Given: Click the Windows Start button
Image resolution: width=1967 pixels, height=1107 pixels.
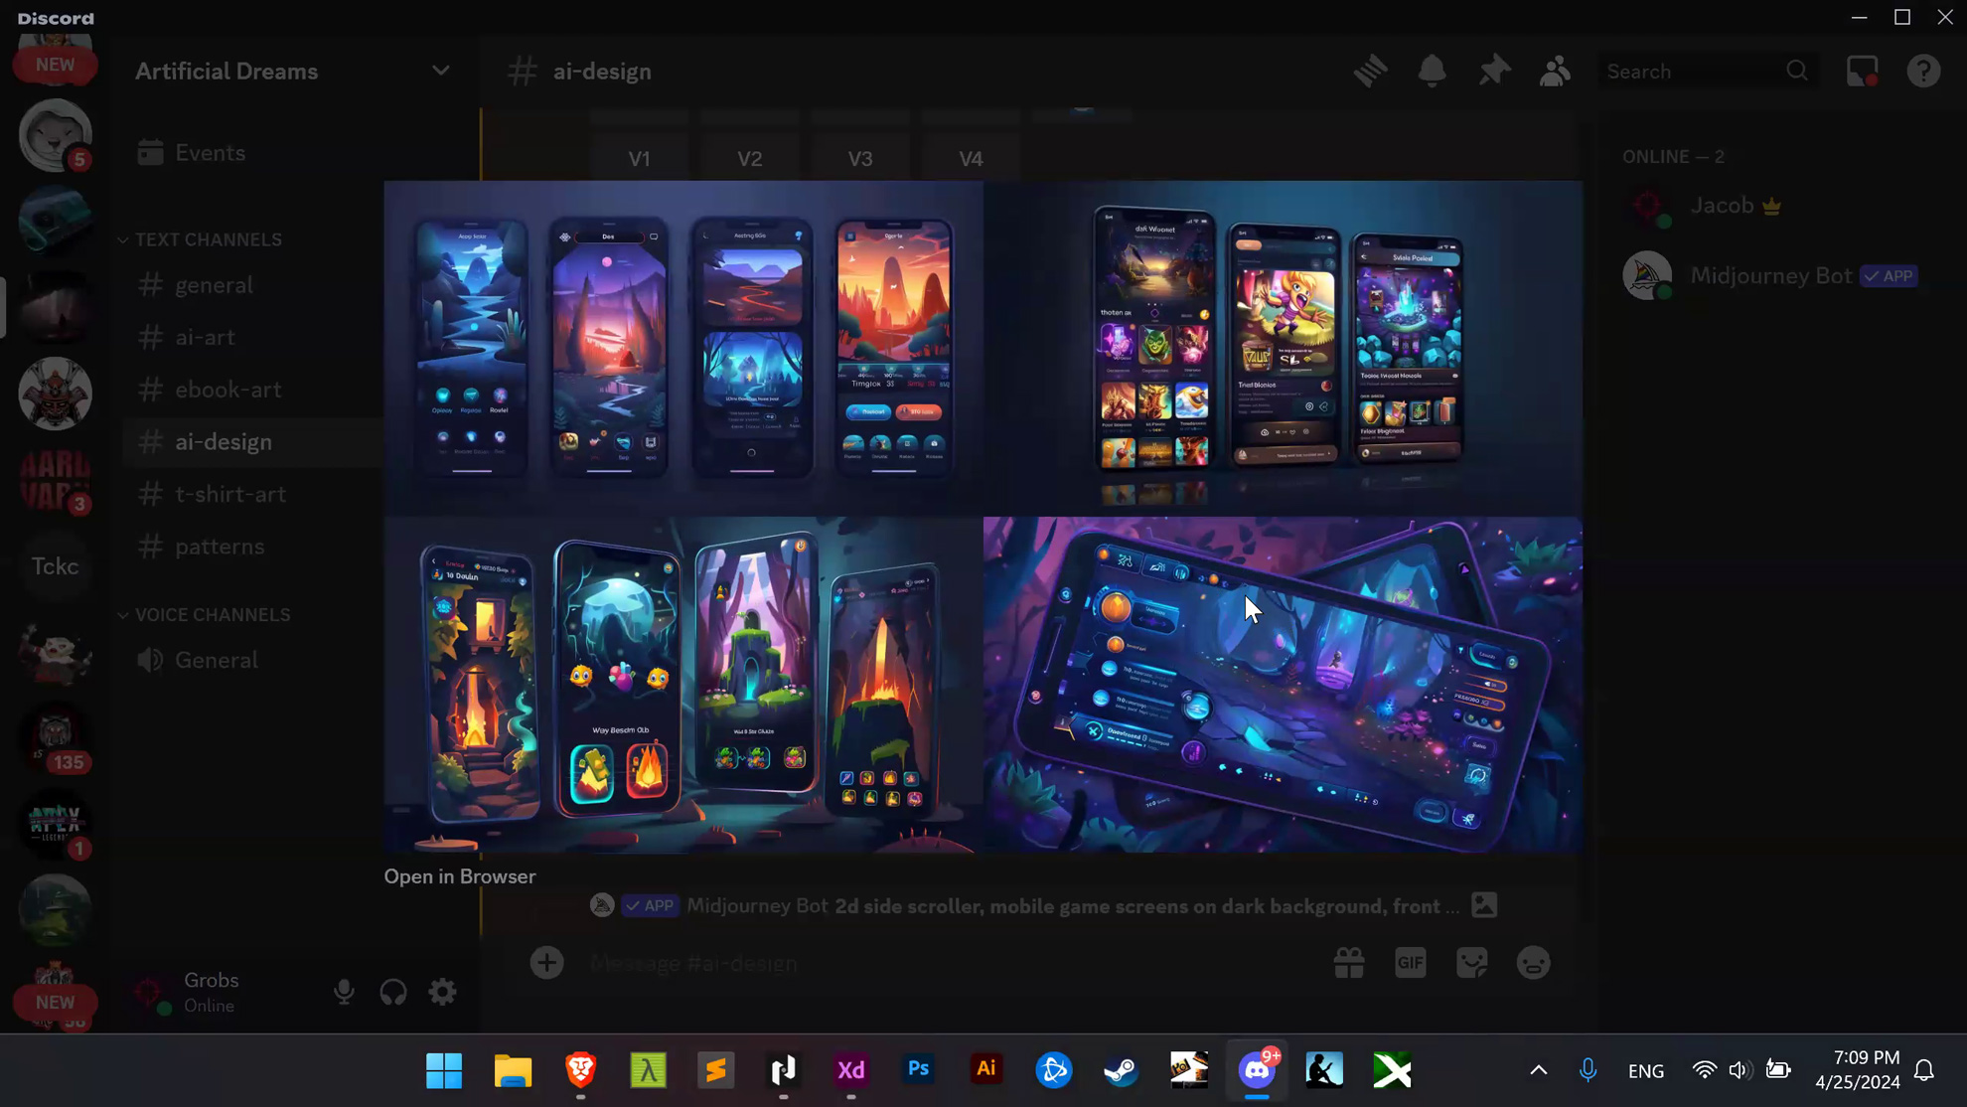Looking at the screenshot, I should [444, 1070].
